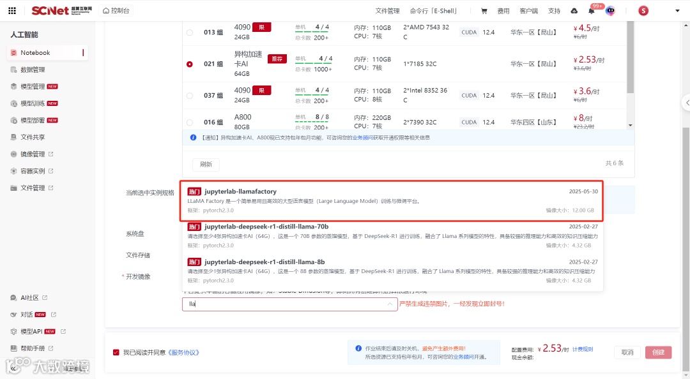The width and height of the screenshot is (690, 379).
Task: Select radio button for 013 组
Action: tap(190, 33)
